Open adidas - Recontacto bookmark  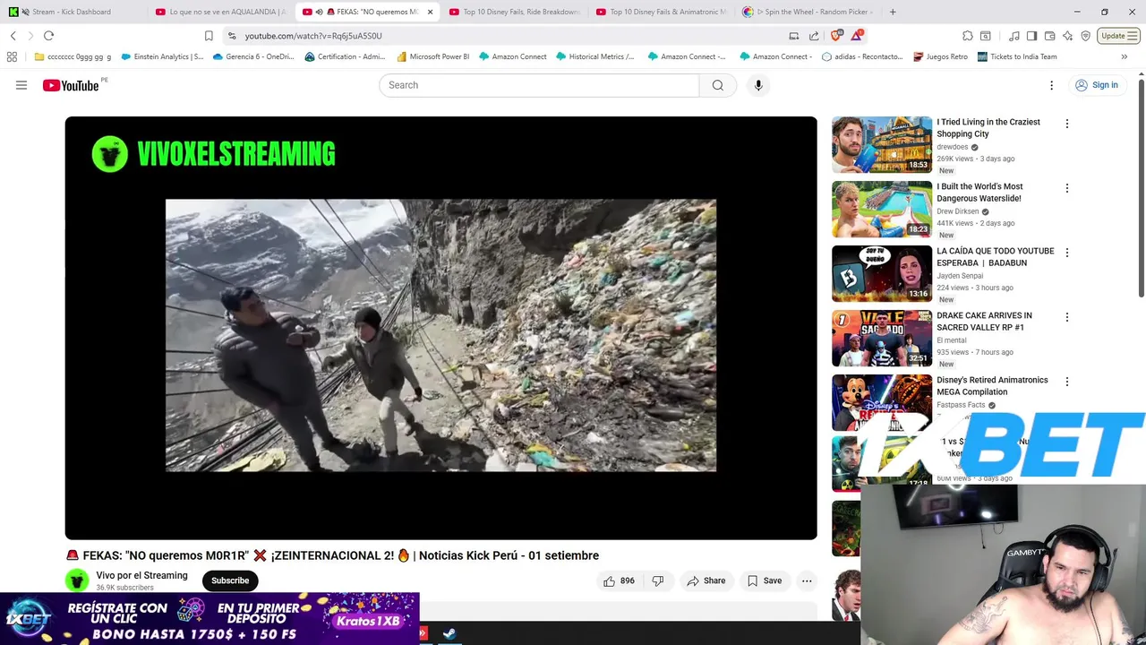pos(862,56)
